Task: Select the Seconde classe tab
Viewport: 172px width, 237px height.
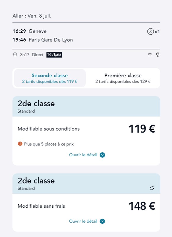Action: click(50, 78)
